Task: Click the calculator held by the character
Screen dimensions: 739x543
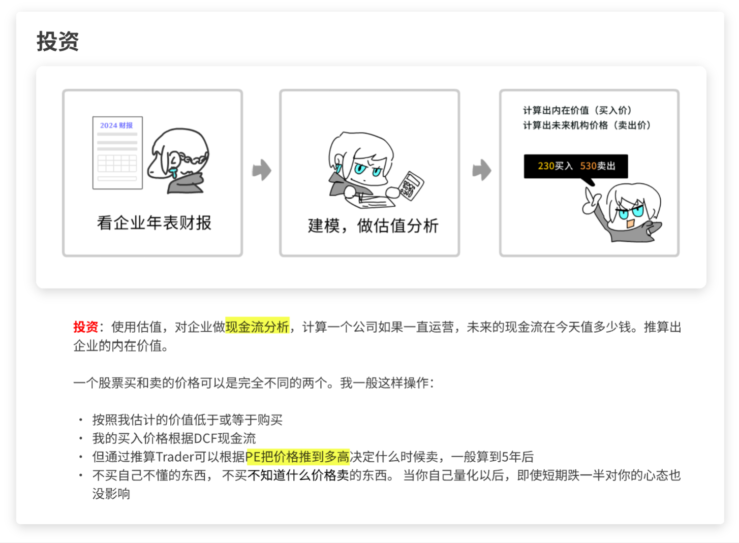Action: (x=411, y=185)
